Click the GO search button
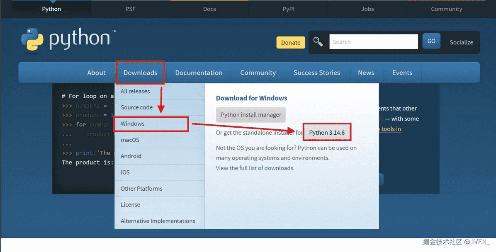496x252 pixels. (x=431, y=41)
